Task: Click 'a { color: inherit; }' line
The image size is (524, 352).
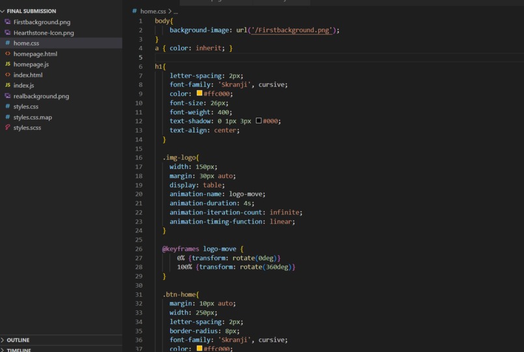Action: [x=194, y=48]
